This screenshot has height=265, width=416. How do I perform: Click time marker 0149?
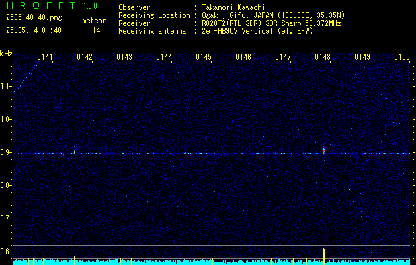[x=362, y=57]
